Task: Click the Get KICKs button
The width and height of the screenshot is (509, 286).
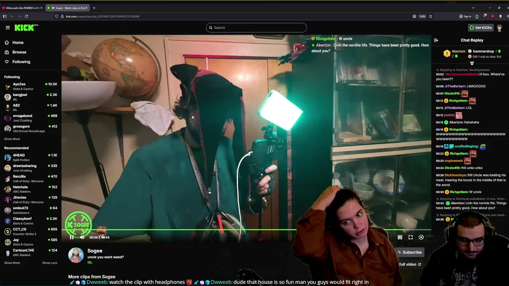Action: pos(481,28)
